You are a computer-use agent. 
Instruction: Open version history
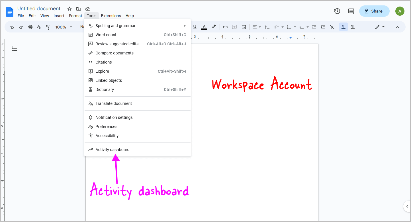pyautogui.click(x=337, y=11)
